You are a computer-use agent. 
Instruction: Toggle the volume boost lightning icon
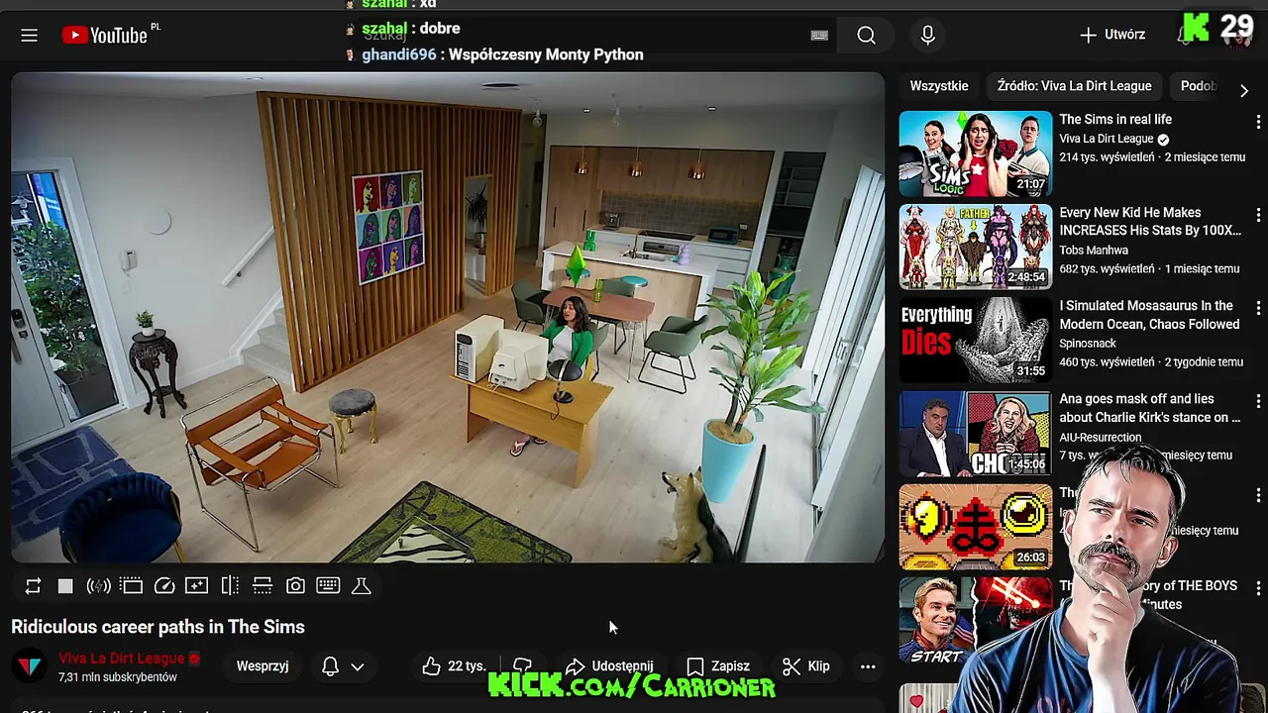(x=98, y=586)
